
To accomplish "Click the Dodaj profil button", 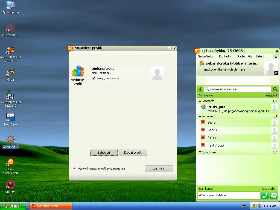I will coord(133,153).
